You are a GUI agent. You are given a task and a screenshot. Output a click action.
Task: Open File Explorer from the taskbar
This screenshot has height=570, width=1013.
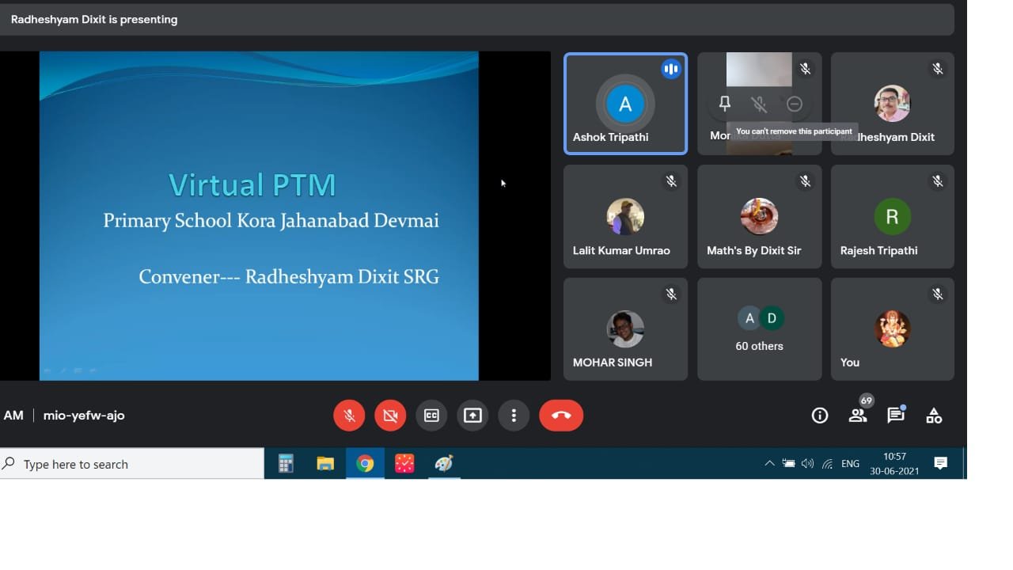325,464
